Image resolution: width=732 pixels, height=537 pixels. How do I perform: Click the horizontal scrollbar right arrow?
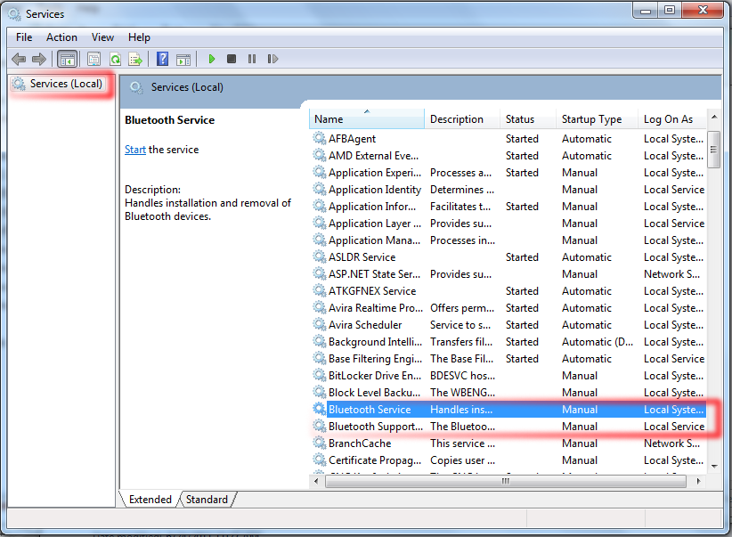(x=698, y=481)
